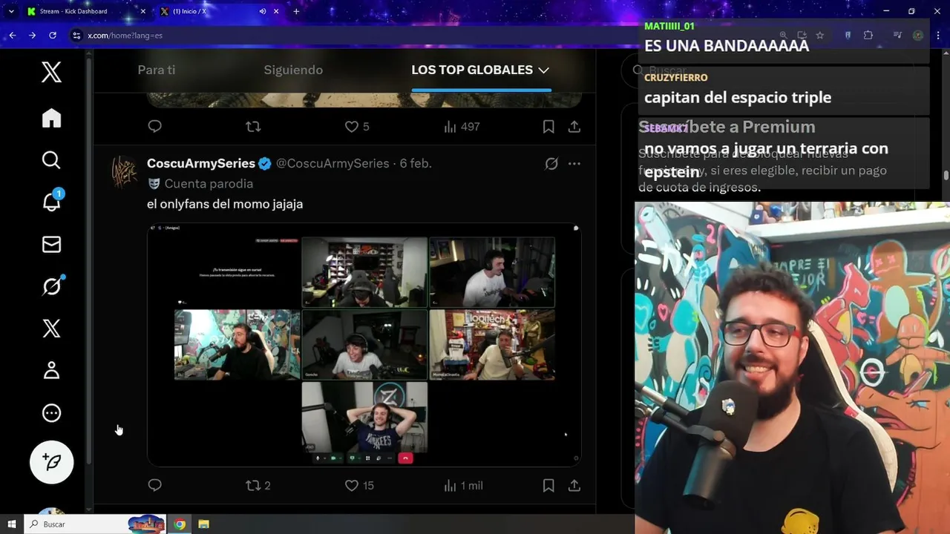View analytics showing 497 views
Image resolution: width=950 pixels, height=534 pixels.
[462, 127]
